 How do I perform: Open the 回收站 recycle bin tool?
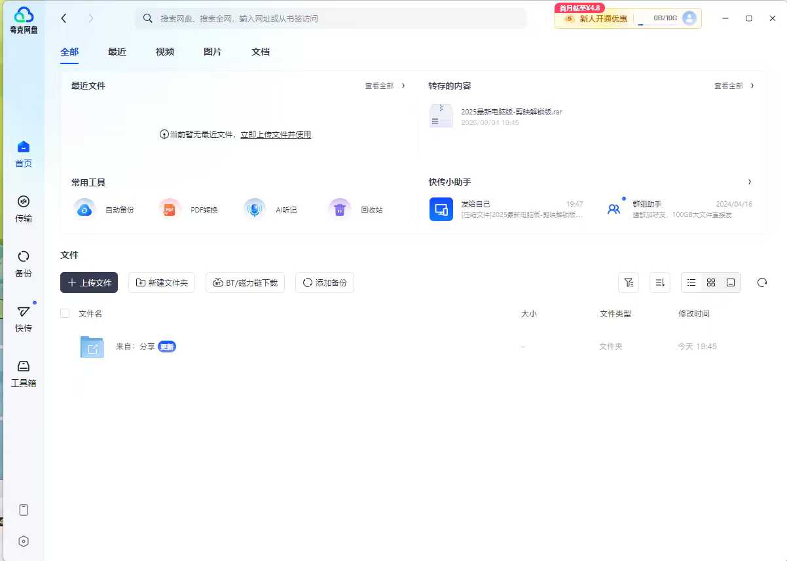(339, 209)
